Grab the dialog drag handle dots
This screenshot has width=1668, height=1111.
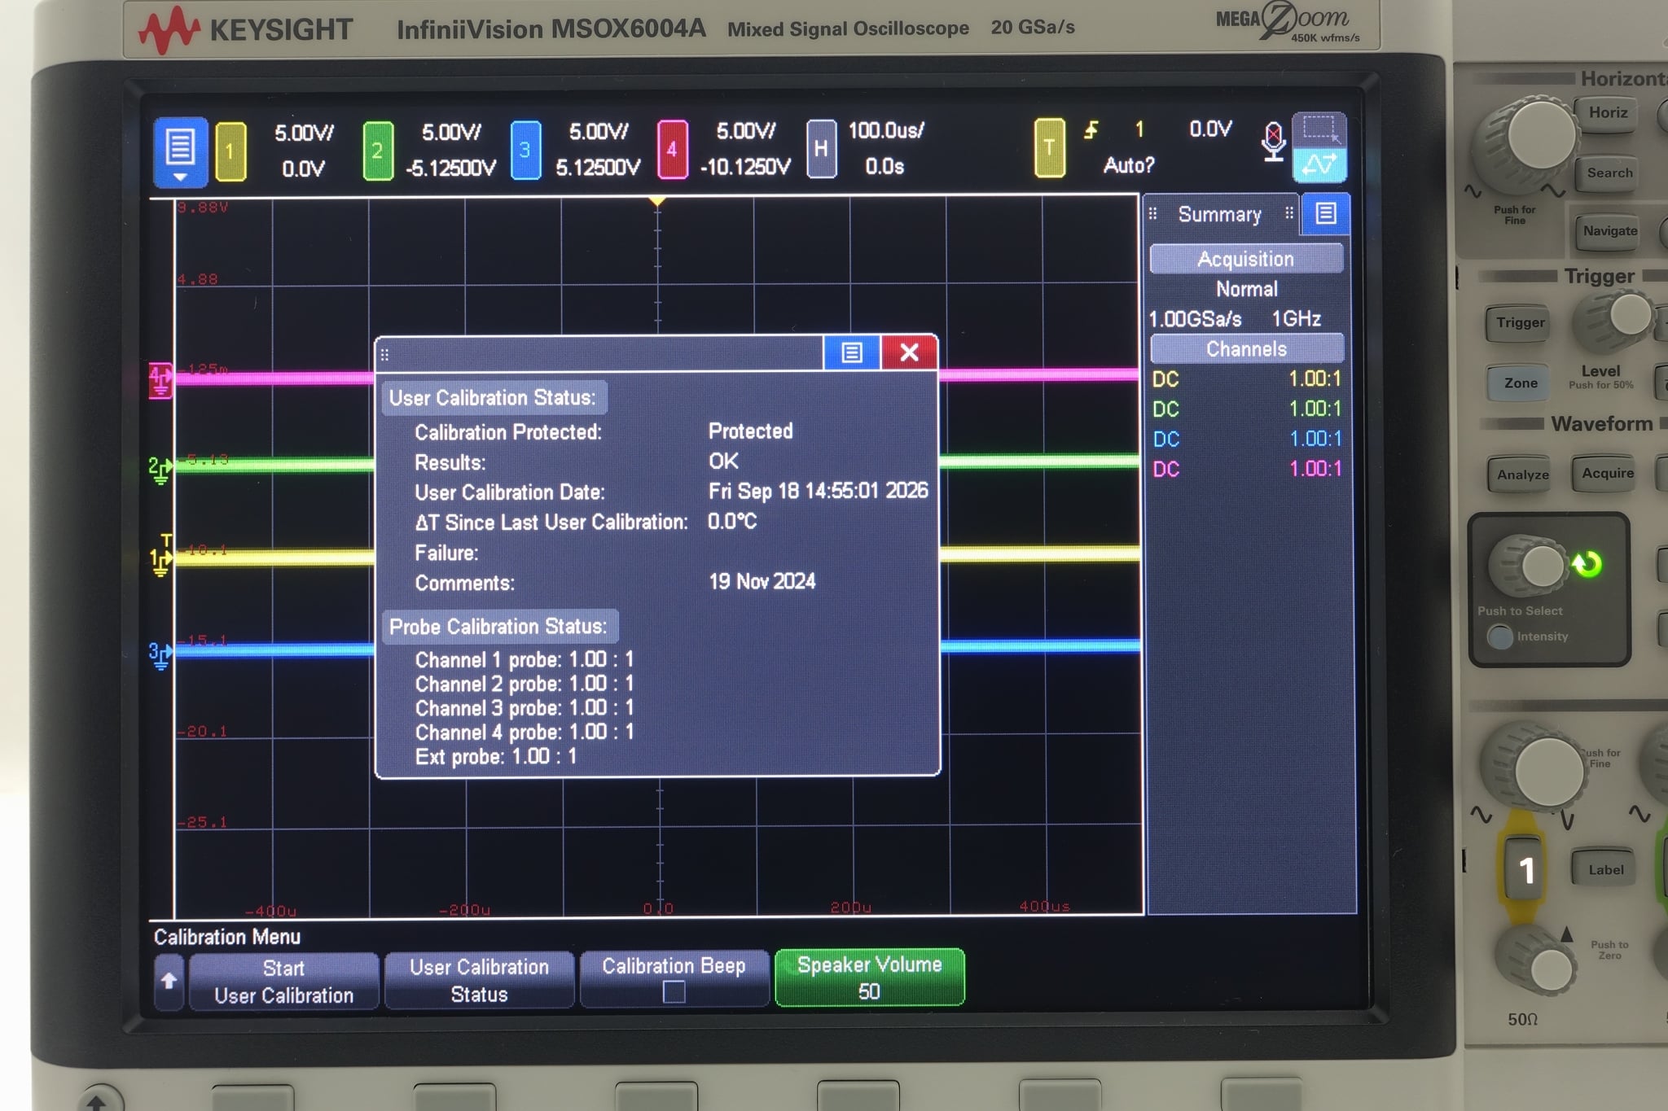pos(385,355)
